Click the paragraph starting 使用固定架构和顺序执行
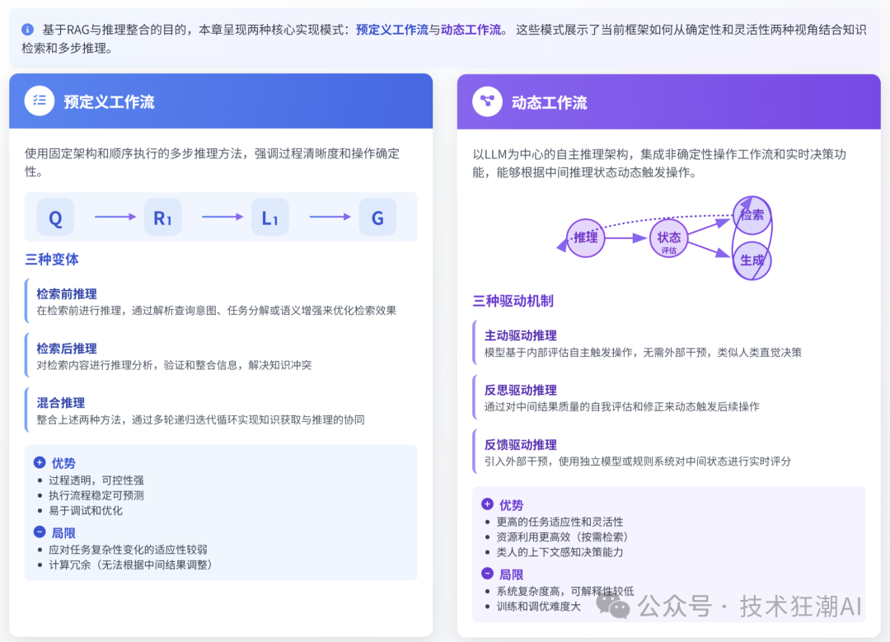This screenshot has width=890, height=642. coord(213,162)
